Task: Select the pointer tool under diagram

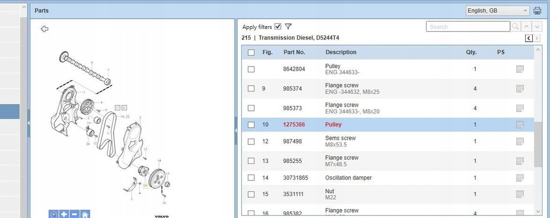Action: (54, 214)
